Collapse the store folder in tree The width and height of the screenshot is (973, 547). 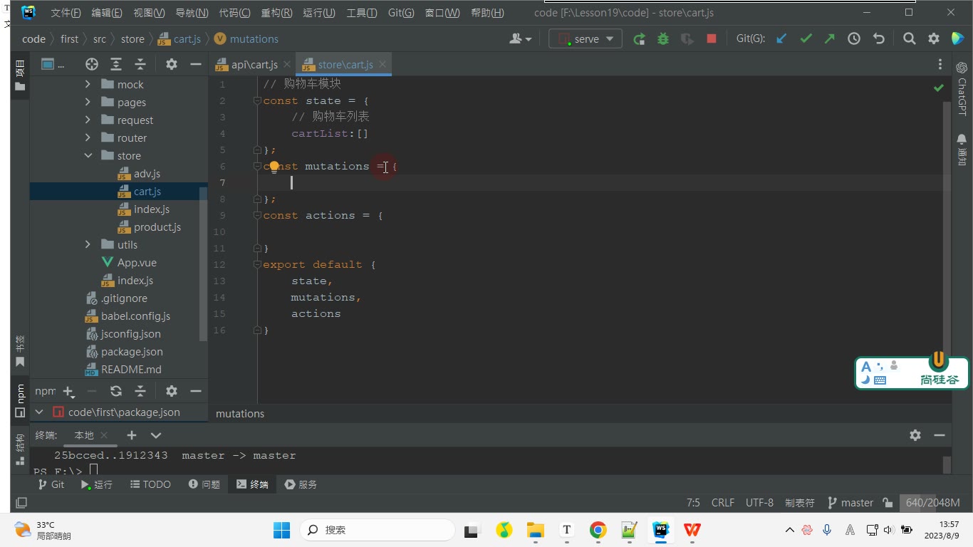click(88, 155)
